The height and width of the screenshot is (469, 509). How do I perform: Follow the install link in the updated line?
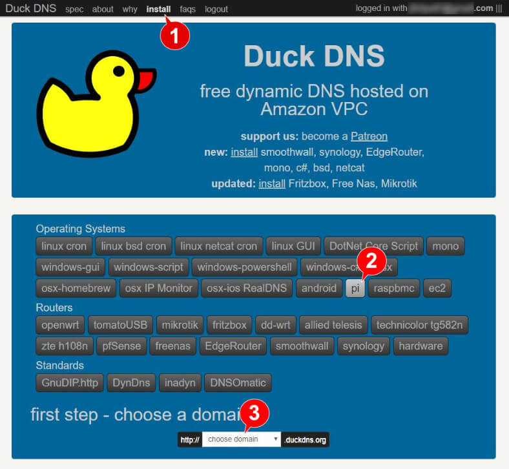tap(272, 183)
